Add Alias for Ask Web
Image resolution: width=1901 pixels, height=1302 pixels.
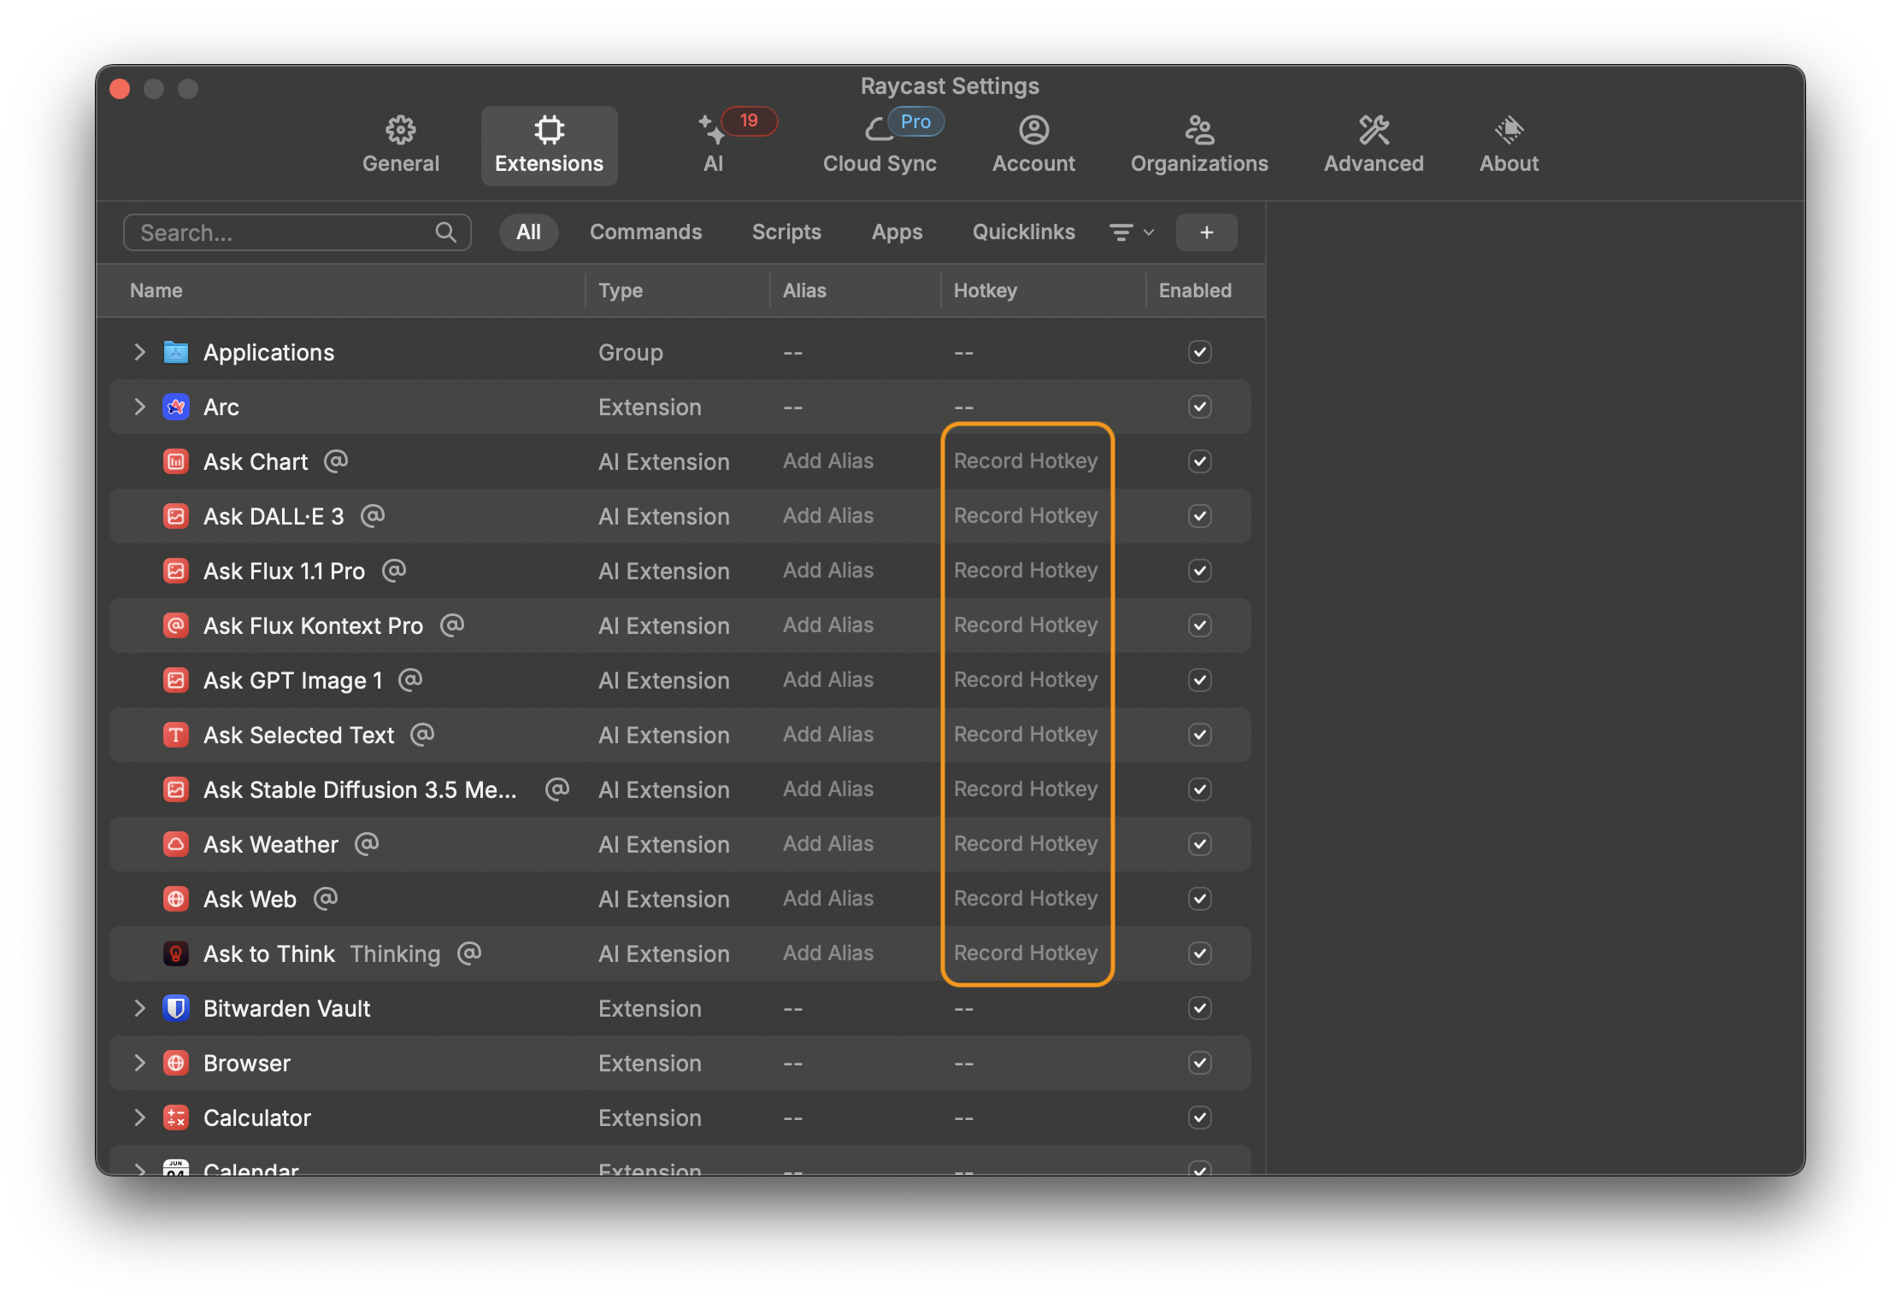[828, 899]
